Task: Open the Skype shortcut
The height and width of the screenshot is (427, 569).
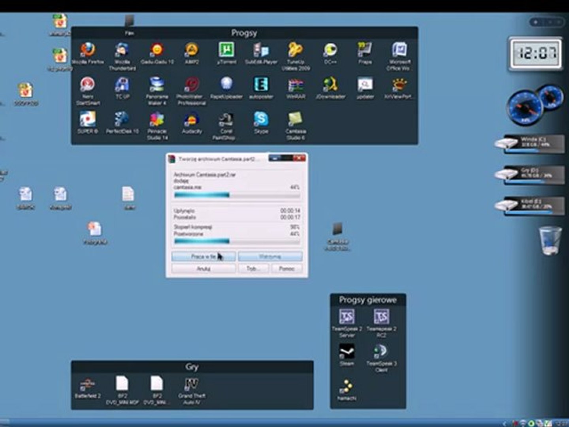Action: click(261, 123)
